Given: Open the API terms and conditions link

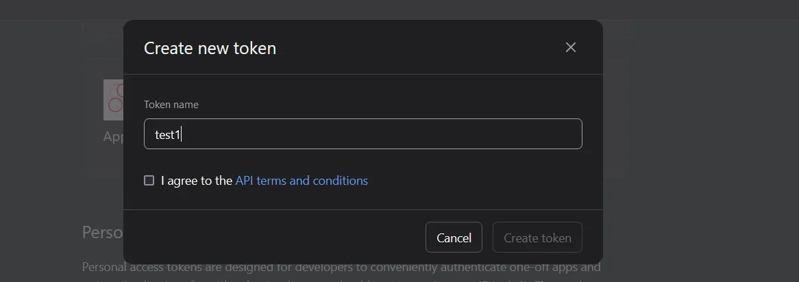Looking at the screenshot, I should point(302,181).
